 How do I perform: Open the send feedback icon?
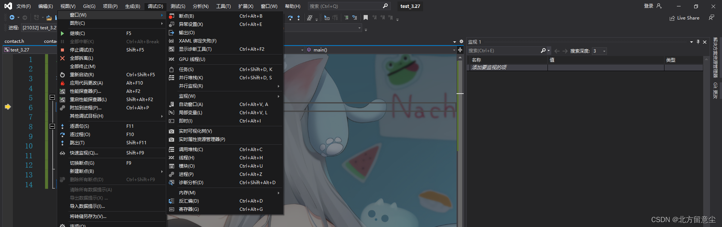point(711,18)
